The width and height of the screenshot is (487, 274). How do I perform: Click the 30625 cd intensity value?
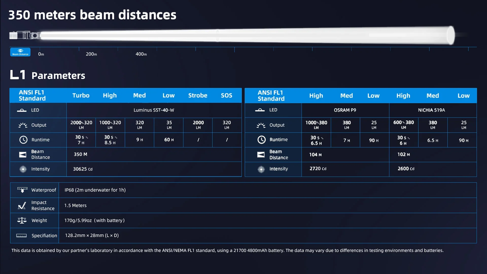coord(83,169)
